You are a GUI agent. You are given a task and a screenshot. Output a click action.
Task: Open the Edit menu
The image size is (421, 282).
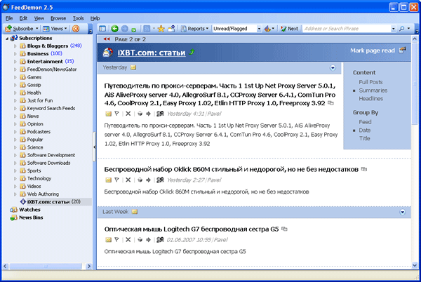(x=23, y=18)
